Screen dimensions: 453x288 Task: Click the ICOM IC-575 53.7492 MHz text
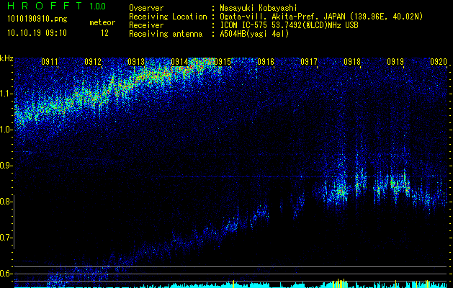coord(290,25)
